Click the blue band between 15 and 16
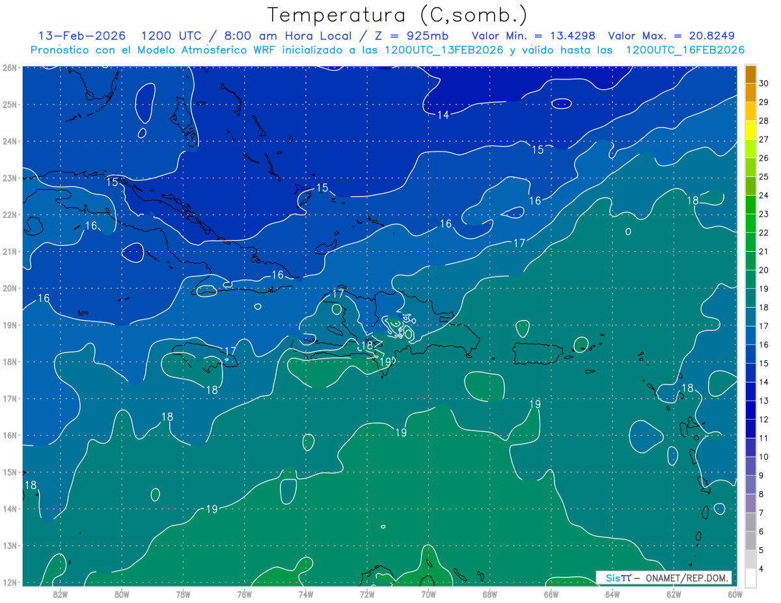781x603 pixels. (x=750, y=354)
